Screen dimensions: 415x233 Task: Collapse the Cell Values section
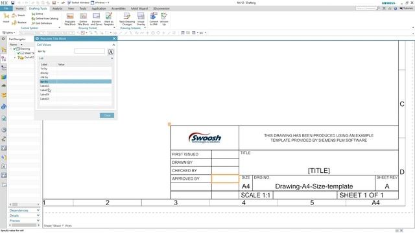pos(113,45)
